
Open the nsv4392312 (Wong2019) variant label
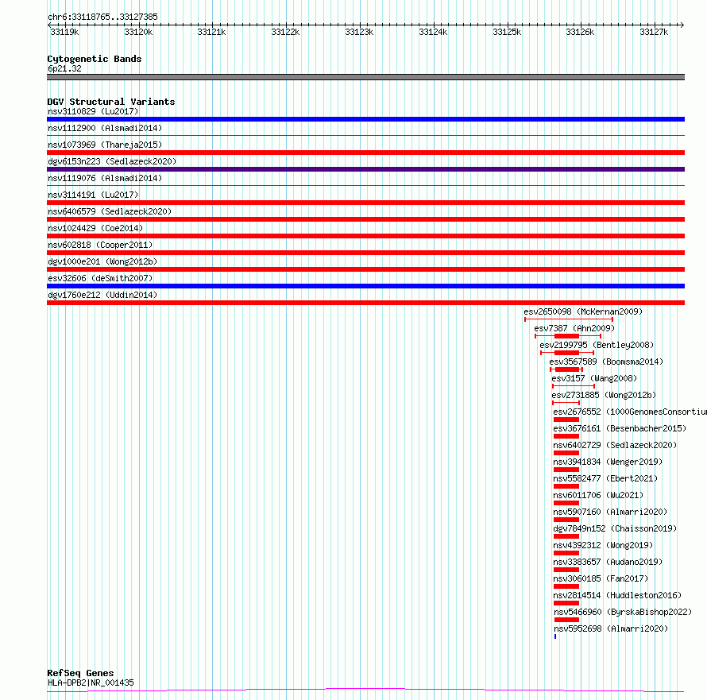[603, 545]
